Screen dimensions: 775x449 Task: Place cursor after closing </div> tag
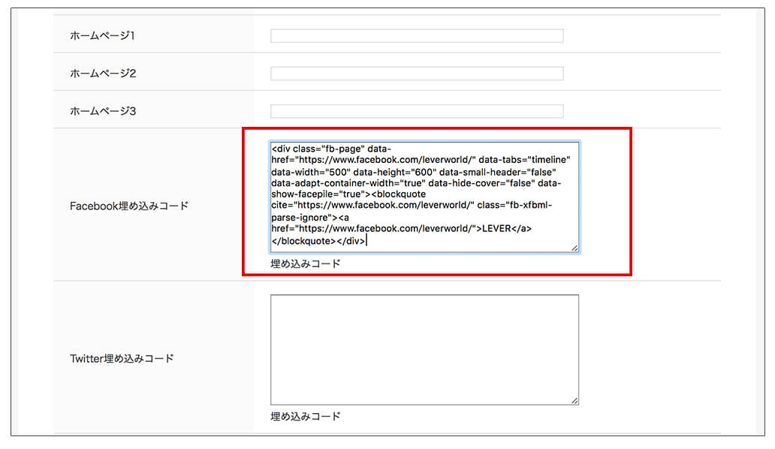367,242
